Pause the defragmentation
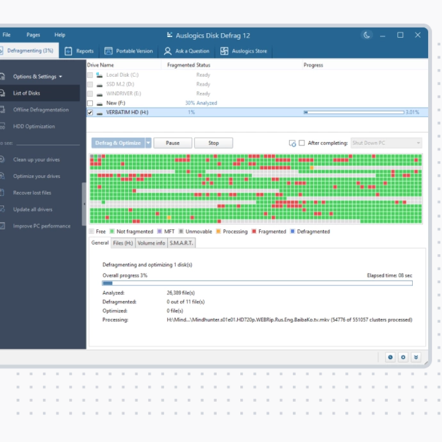The height and width of the screenshot is (442, 442). tap(173, 143)
